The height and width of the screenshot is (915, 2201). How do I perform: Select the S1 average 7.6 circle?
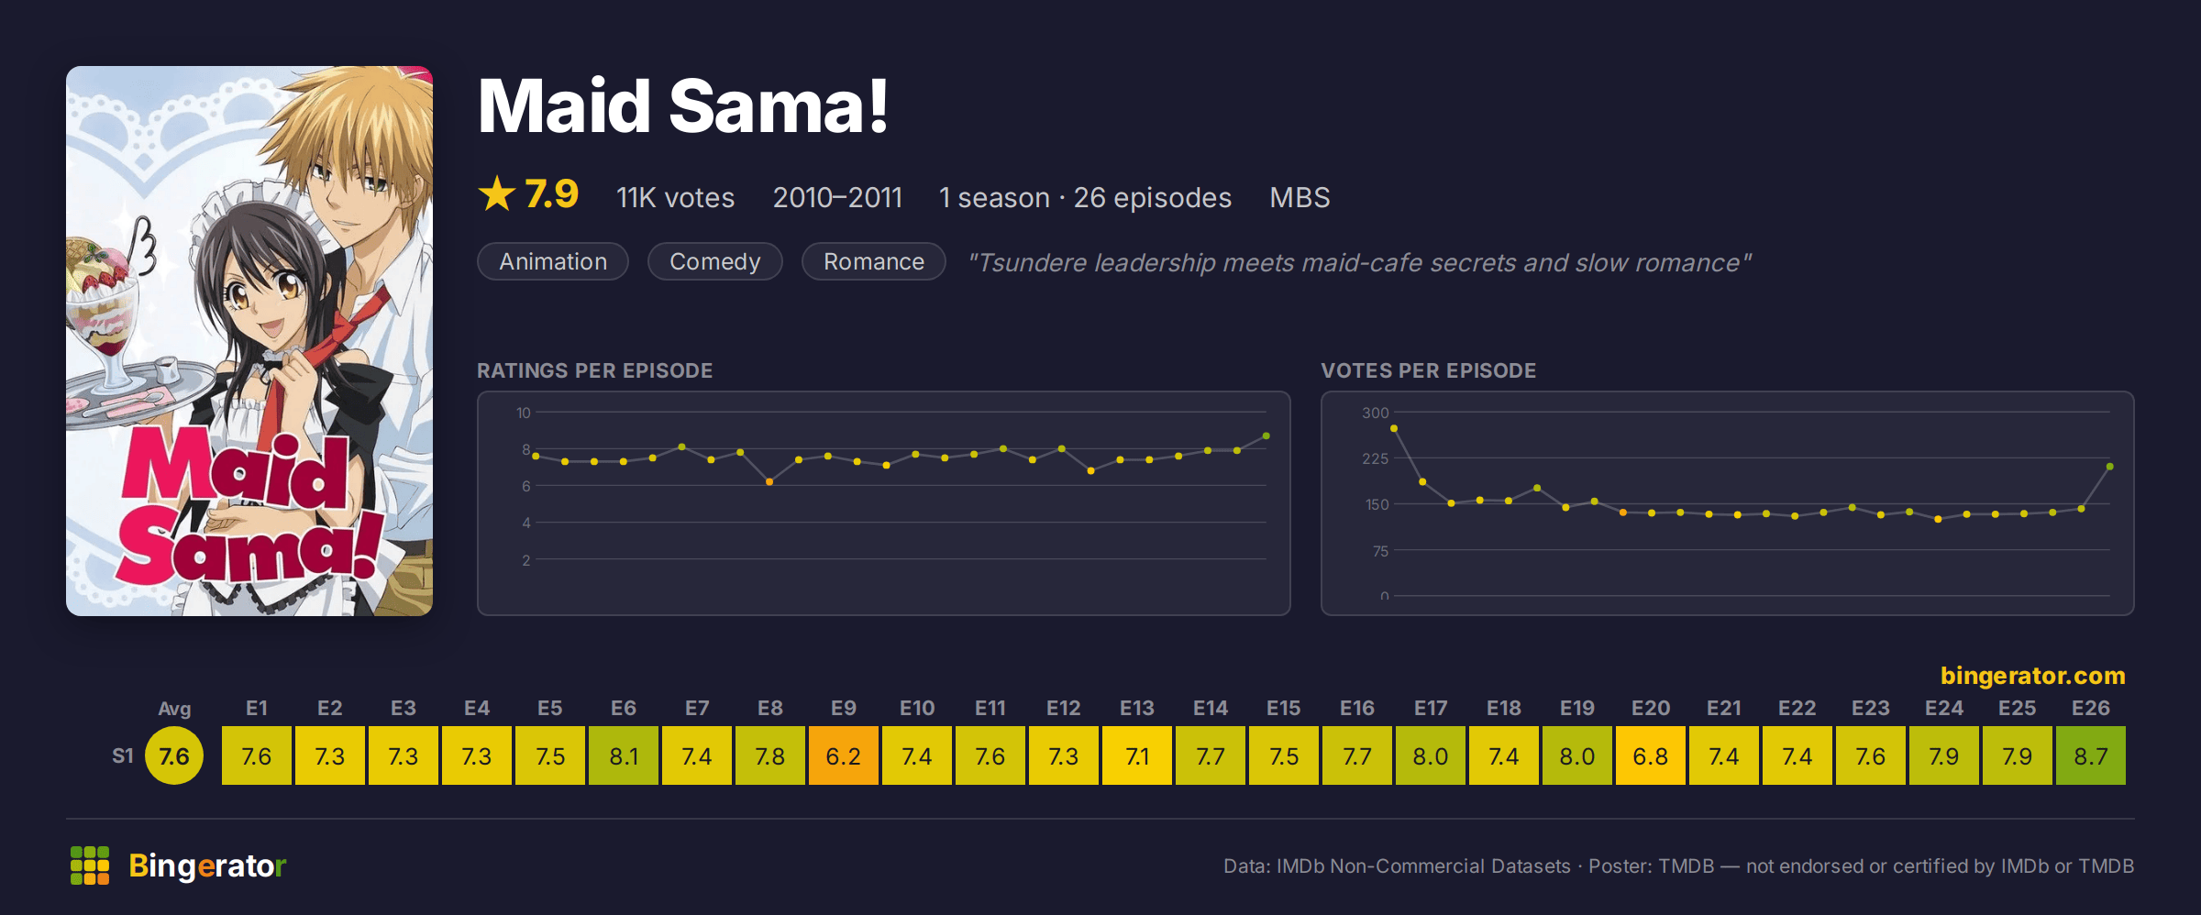[x=174, y=755]
